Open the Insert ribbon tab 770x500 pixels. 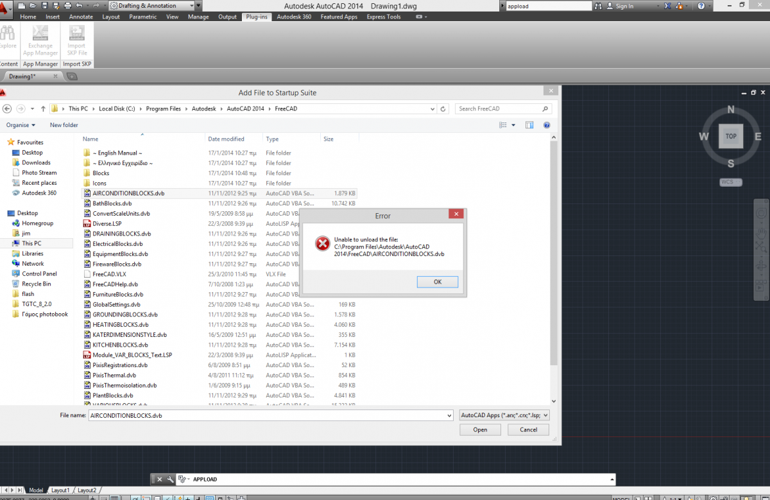pyautogui.click(x=53, y=17)
